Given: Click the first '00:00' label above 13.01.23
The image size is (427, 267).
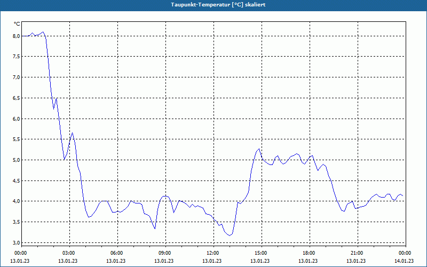Looking at the screenshot, I should pos(21,253).
